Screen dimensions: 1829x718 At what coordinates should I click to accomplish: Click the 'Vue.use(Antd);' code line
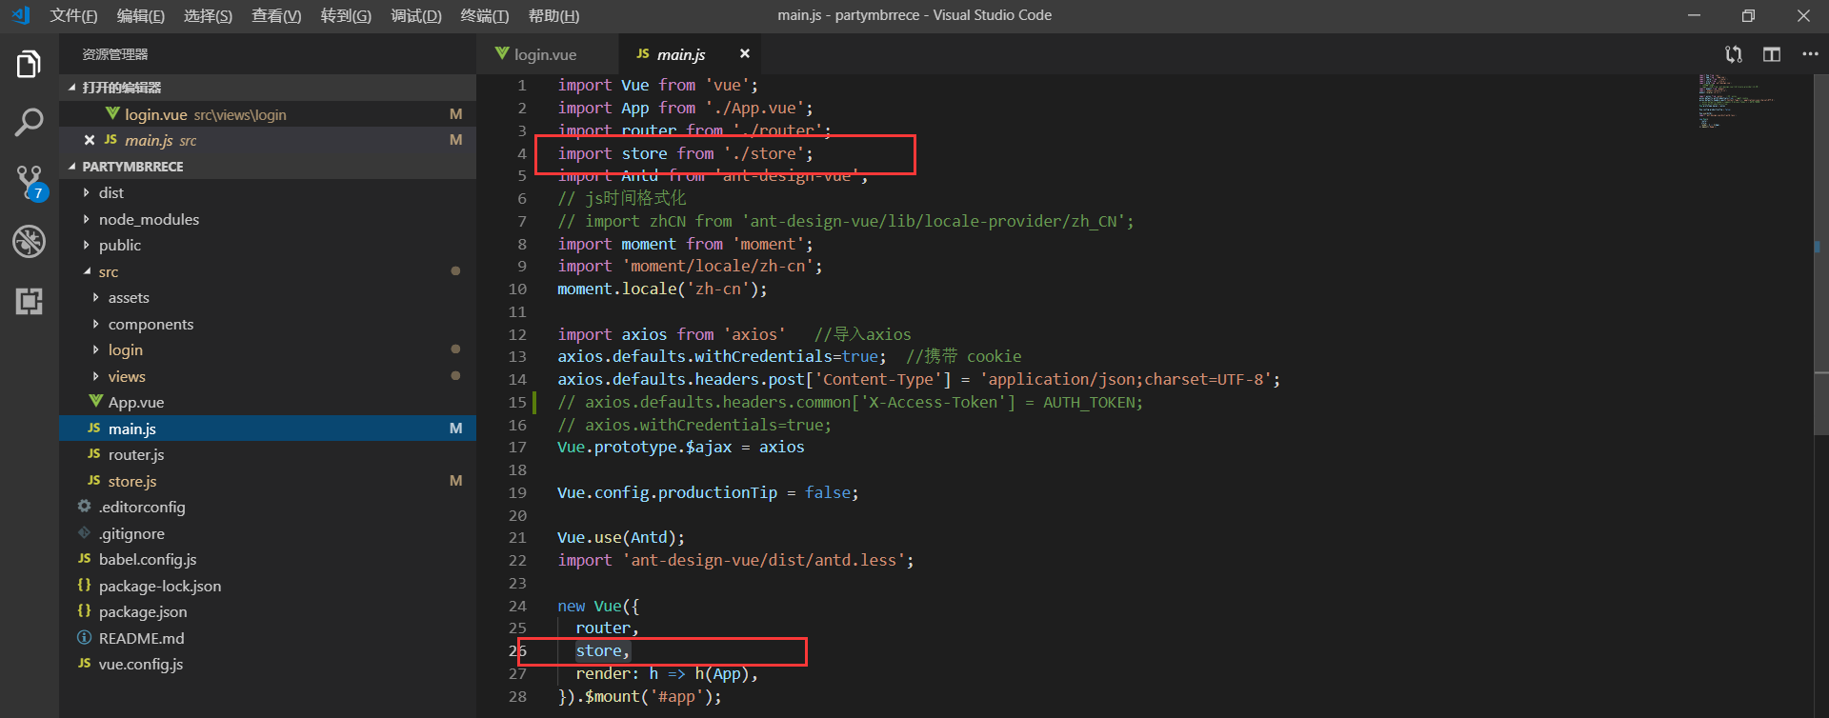tap(621, 537)
